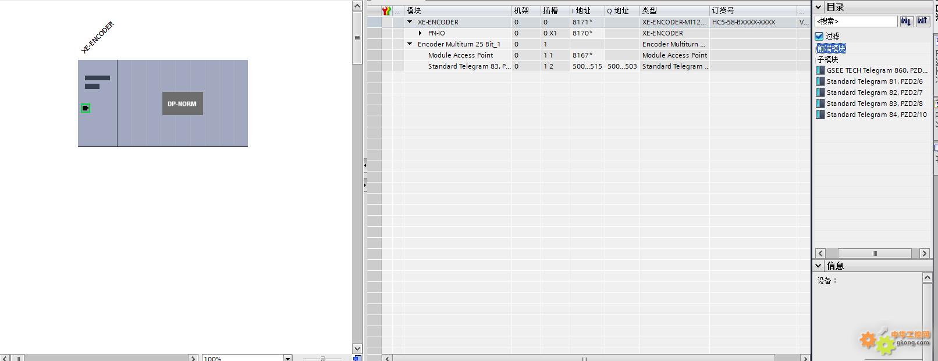Viewport: 938px width, 361px height.
Task: Click the GSEE TECH Telegram 860 module icon
Action: 820,70
